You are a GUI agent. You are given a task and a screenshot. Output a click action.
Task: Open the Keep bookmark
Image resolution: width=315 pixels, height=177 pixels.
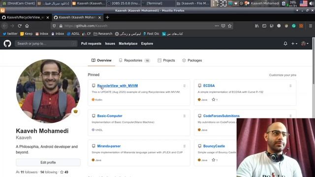click(26, 34)
